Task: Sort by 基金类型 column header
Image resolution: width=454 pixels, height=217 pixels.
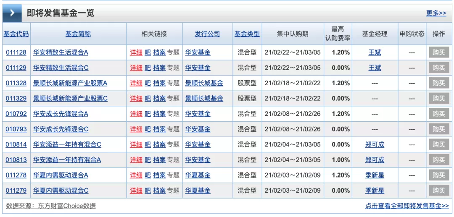Action: (247, 34)
